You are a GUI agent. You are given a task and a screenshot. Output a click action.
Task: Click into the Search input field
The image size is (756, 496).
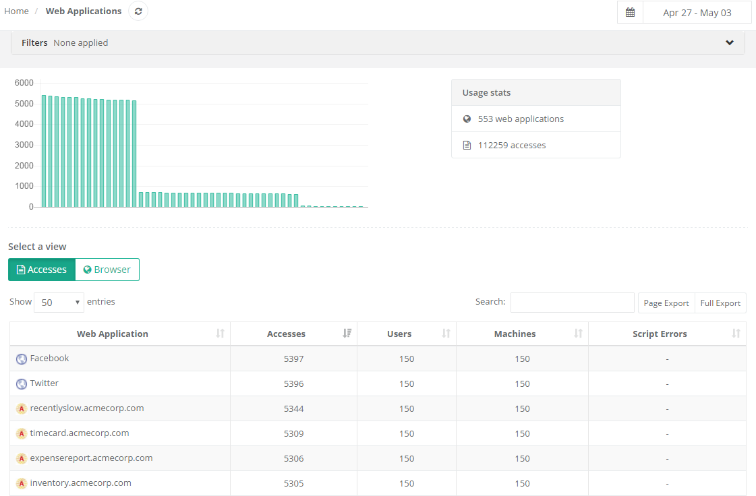[572, 303]
